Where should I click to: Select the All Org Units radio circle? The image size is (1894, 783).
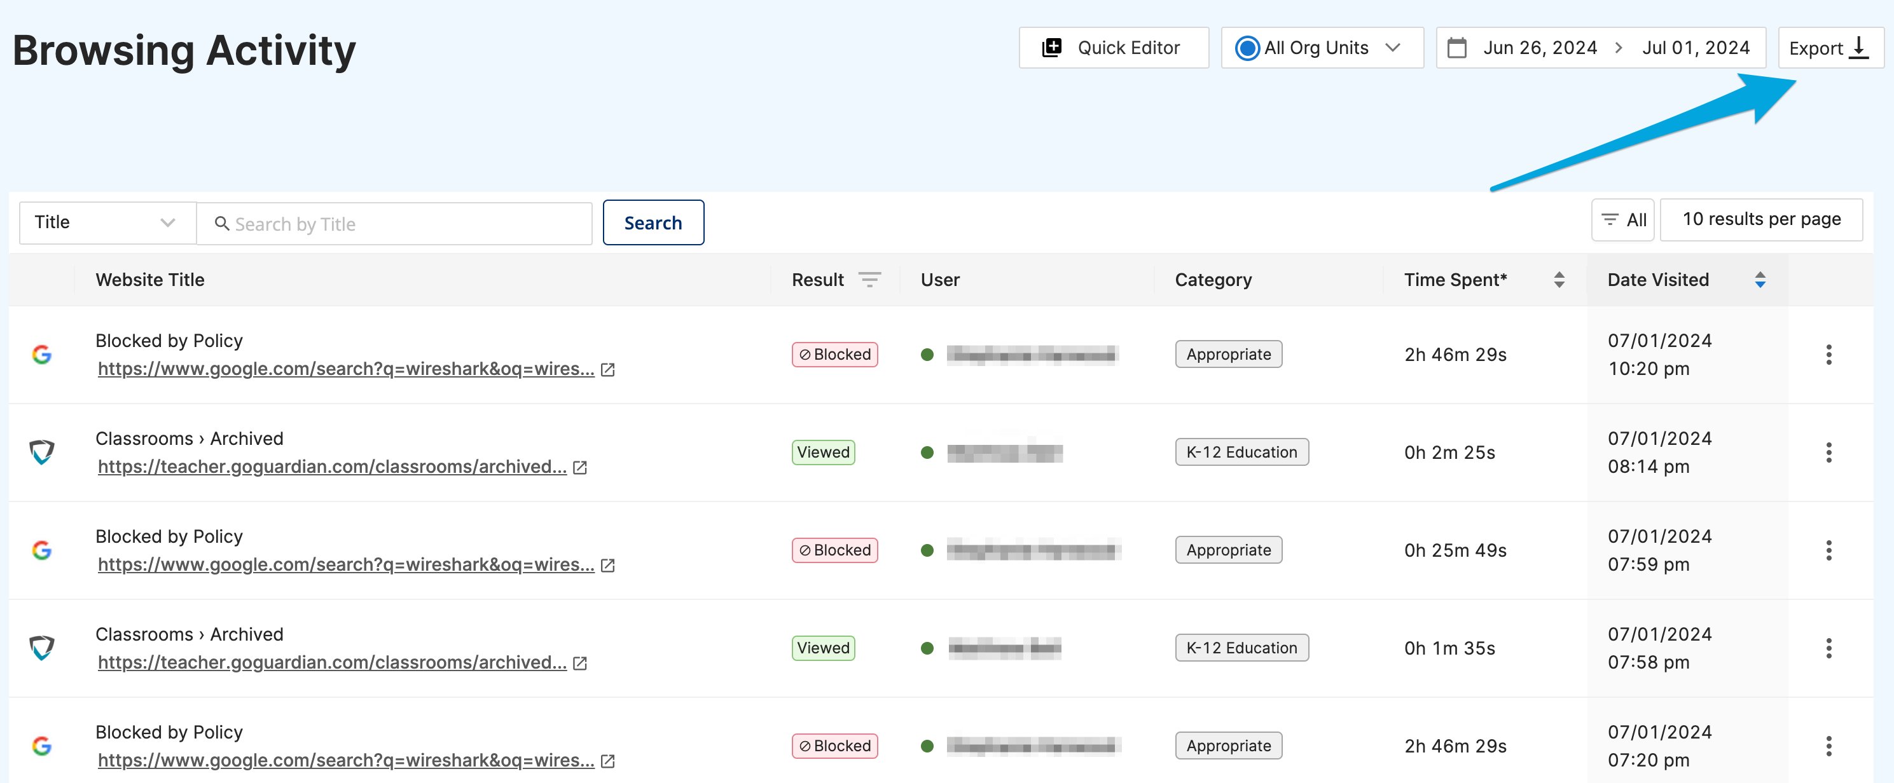tap(1247, 48)
